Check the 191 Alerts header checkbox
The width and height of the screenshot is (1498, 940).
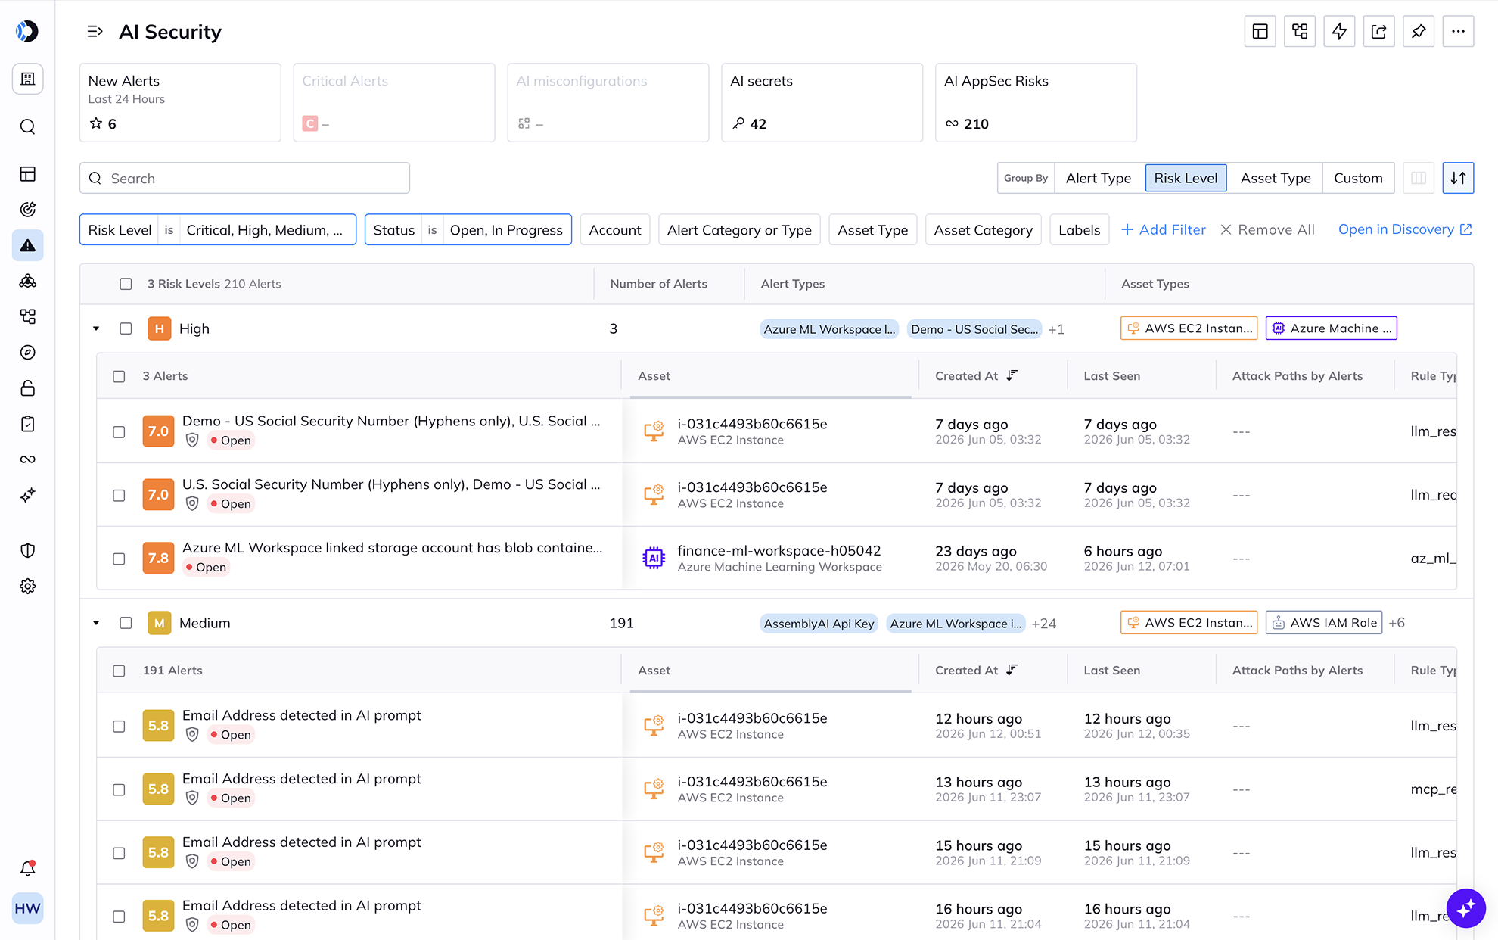[x=119, y=671]
